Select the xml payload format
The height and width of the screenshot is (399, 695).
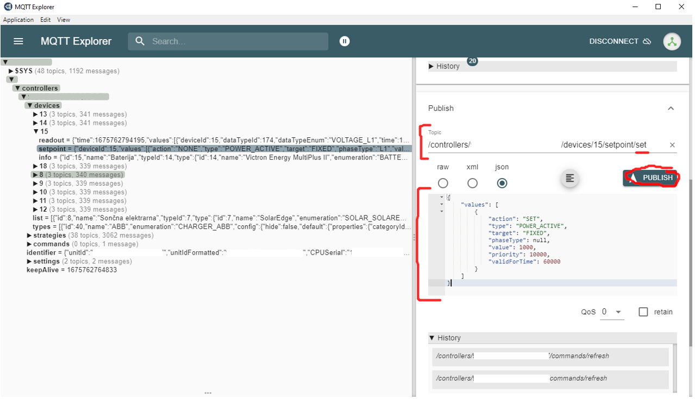(x=473, y=183)
